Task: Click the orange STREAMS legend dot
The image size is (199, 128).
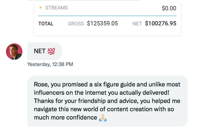Action: (41, 8)
